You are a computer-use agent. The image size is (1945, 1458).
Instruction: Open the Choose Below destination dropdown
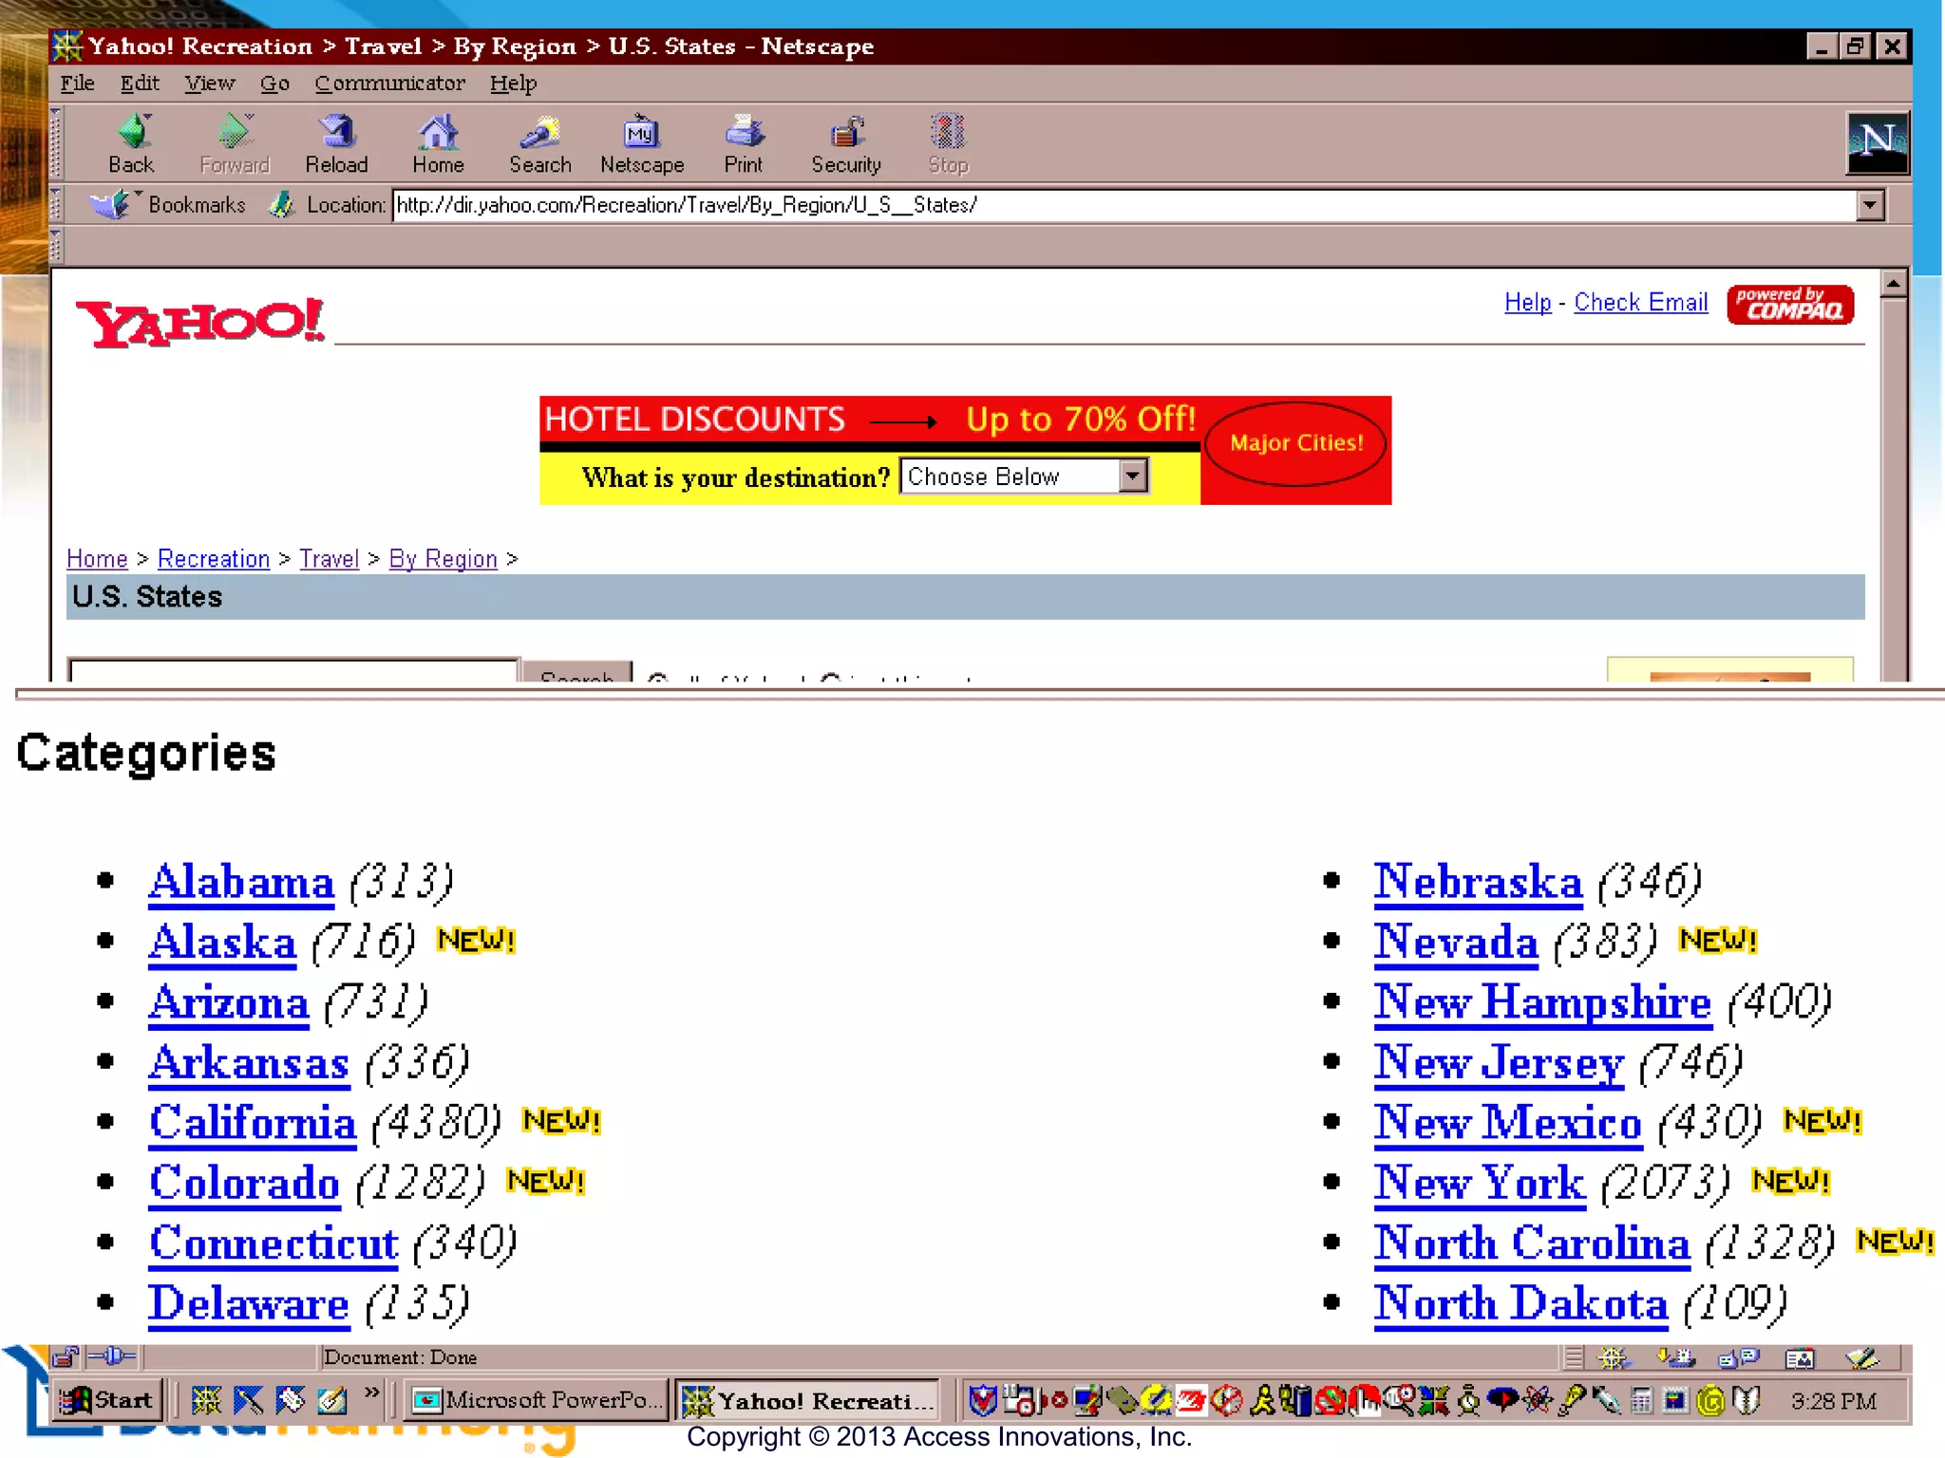coord(1132,476)
